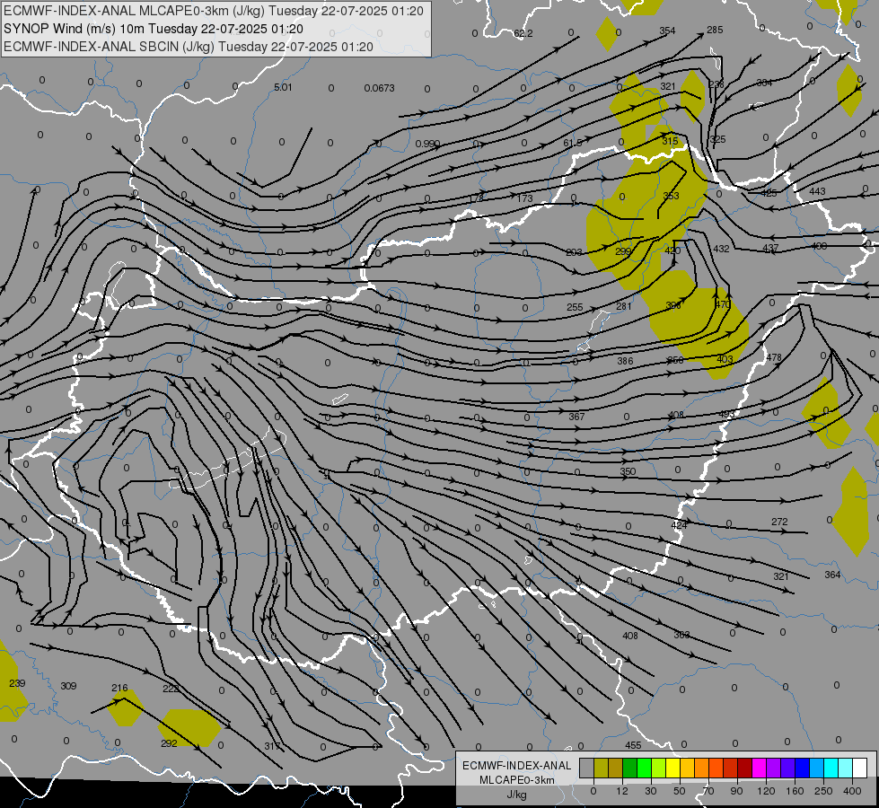The height and width of the screenshot is (808, 879).
Task: Pick the red swatch before the 90 mark
Action: click(x=731, y=768)
